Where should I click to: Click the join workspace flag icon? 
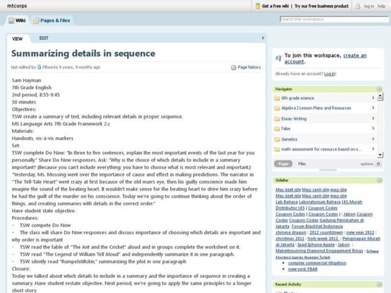[278, 58]
